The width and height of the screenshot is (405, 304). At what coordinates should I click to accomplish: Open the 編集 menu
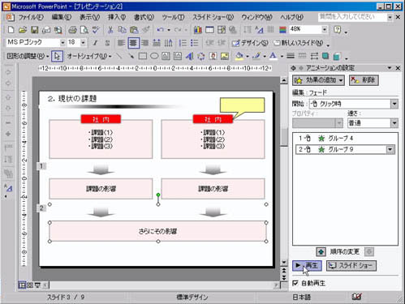pos(62,17)
